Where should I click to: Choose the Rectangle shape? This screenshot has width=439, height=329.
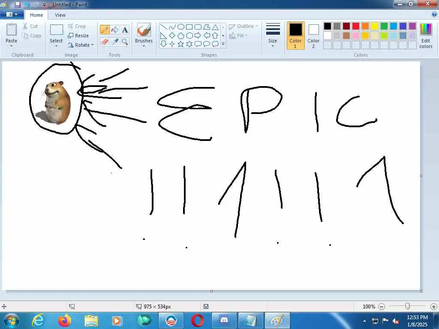(189, 27)
